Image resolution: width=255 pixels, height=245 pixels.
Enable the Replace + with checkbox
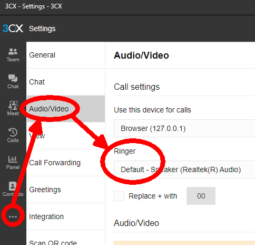[119, 196]
